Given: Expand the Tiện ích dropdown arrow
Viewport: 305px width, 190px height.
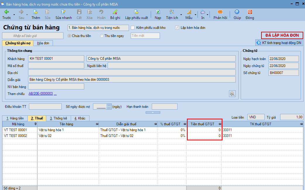Looking at the screenshot, I should [181, 15].
